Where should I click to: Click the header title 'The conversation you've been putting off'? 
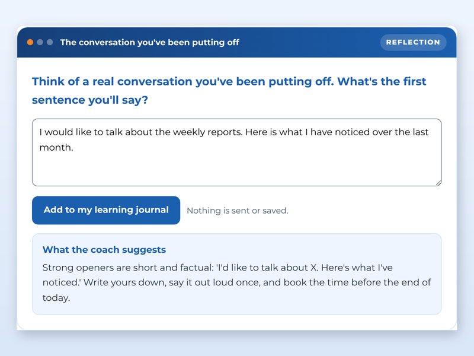click(150, 42)
